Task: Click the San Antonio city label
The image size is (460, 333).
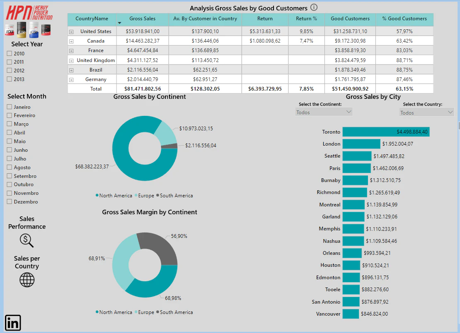Action: (x=326, y=302)
